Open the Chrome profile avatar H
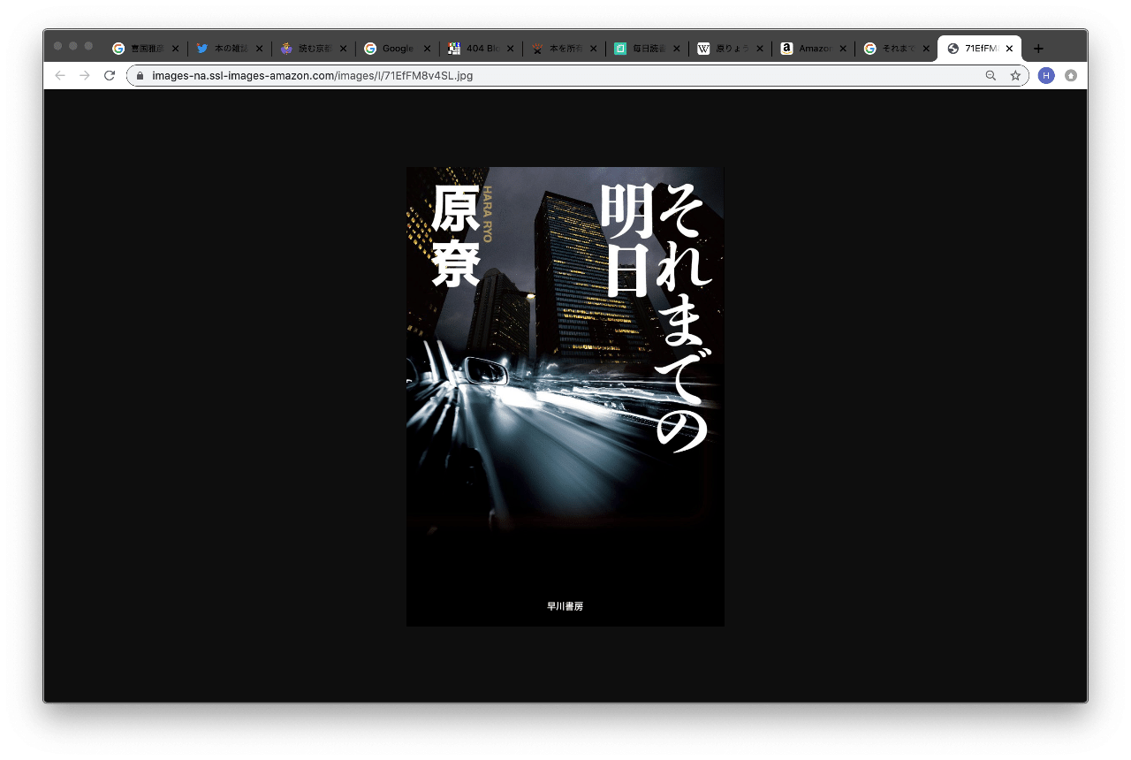 pos(1046,76)
